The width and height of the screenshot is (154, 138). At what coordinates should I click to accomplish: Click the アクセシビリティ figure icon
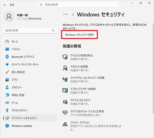[7, 110]
